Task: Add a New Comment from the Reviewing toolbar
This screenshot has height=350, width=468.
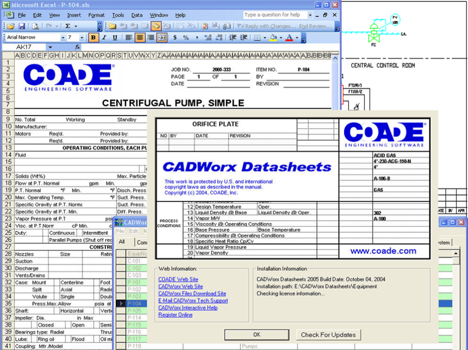Action: coord(112,26)
